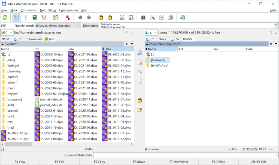Image resolution: width=279 pixels, height=165 pixels.
Task: Open the Multi-rename tool icon
Action: 152,18
